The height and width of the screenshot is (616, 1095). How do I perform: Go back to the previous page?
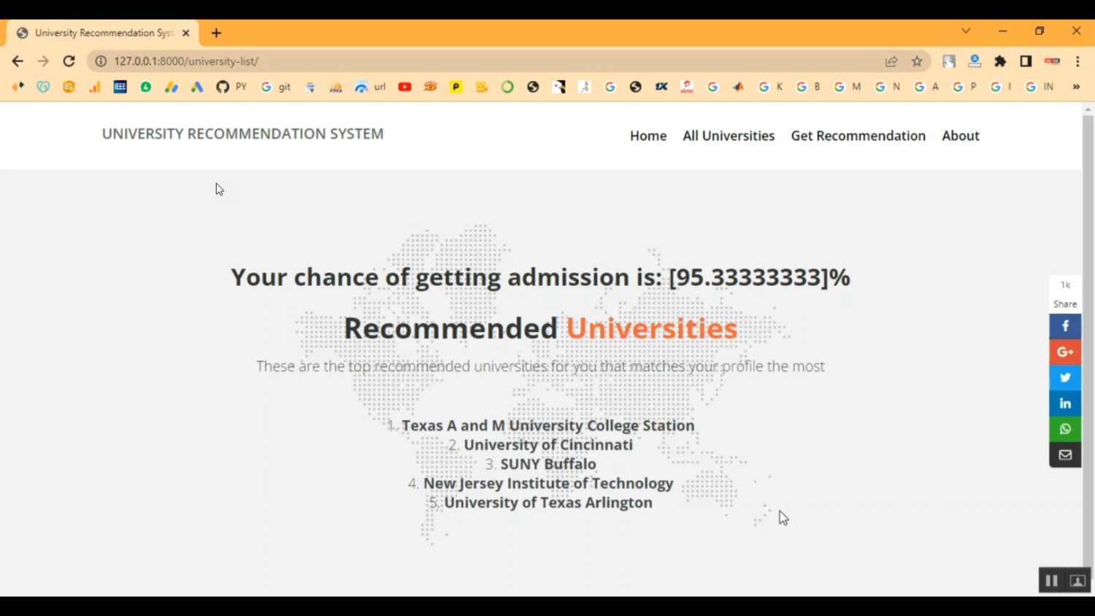[x=18, y=61]
